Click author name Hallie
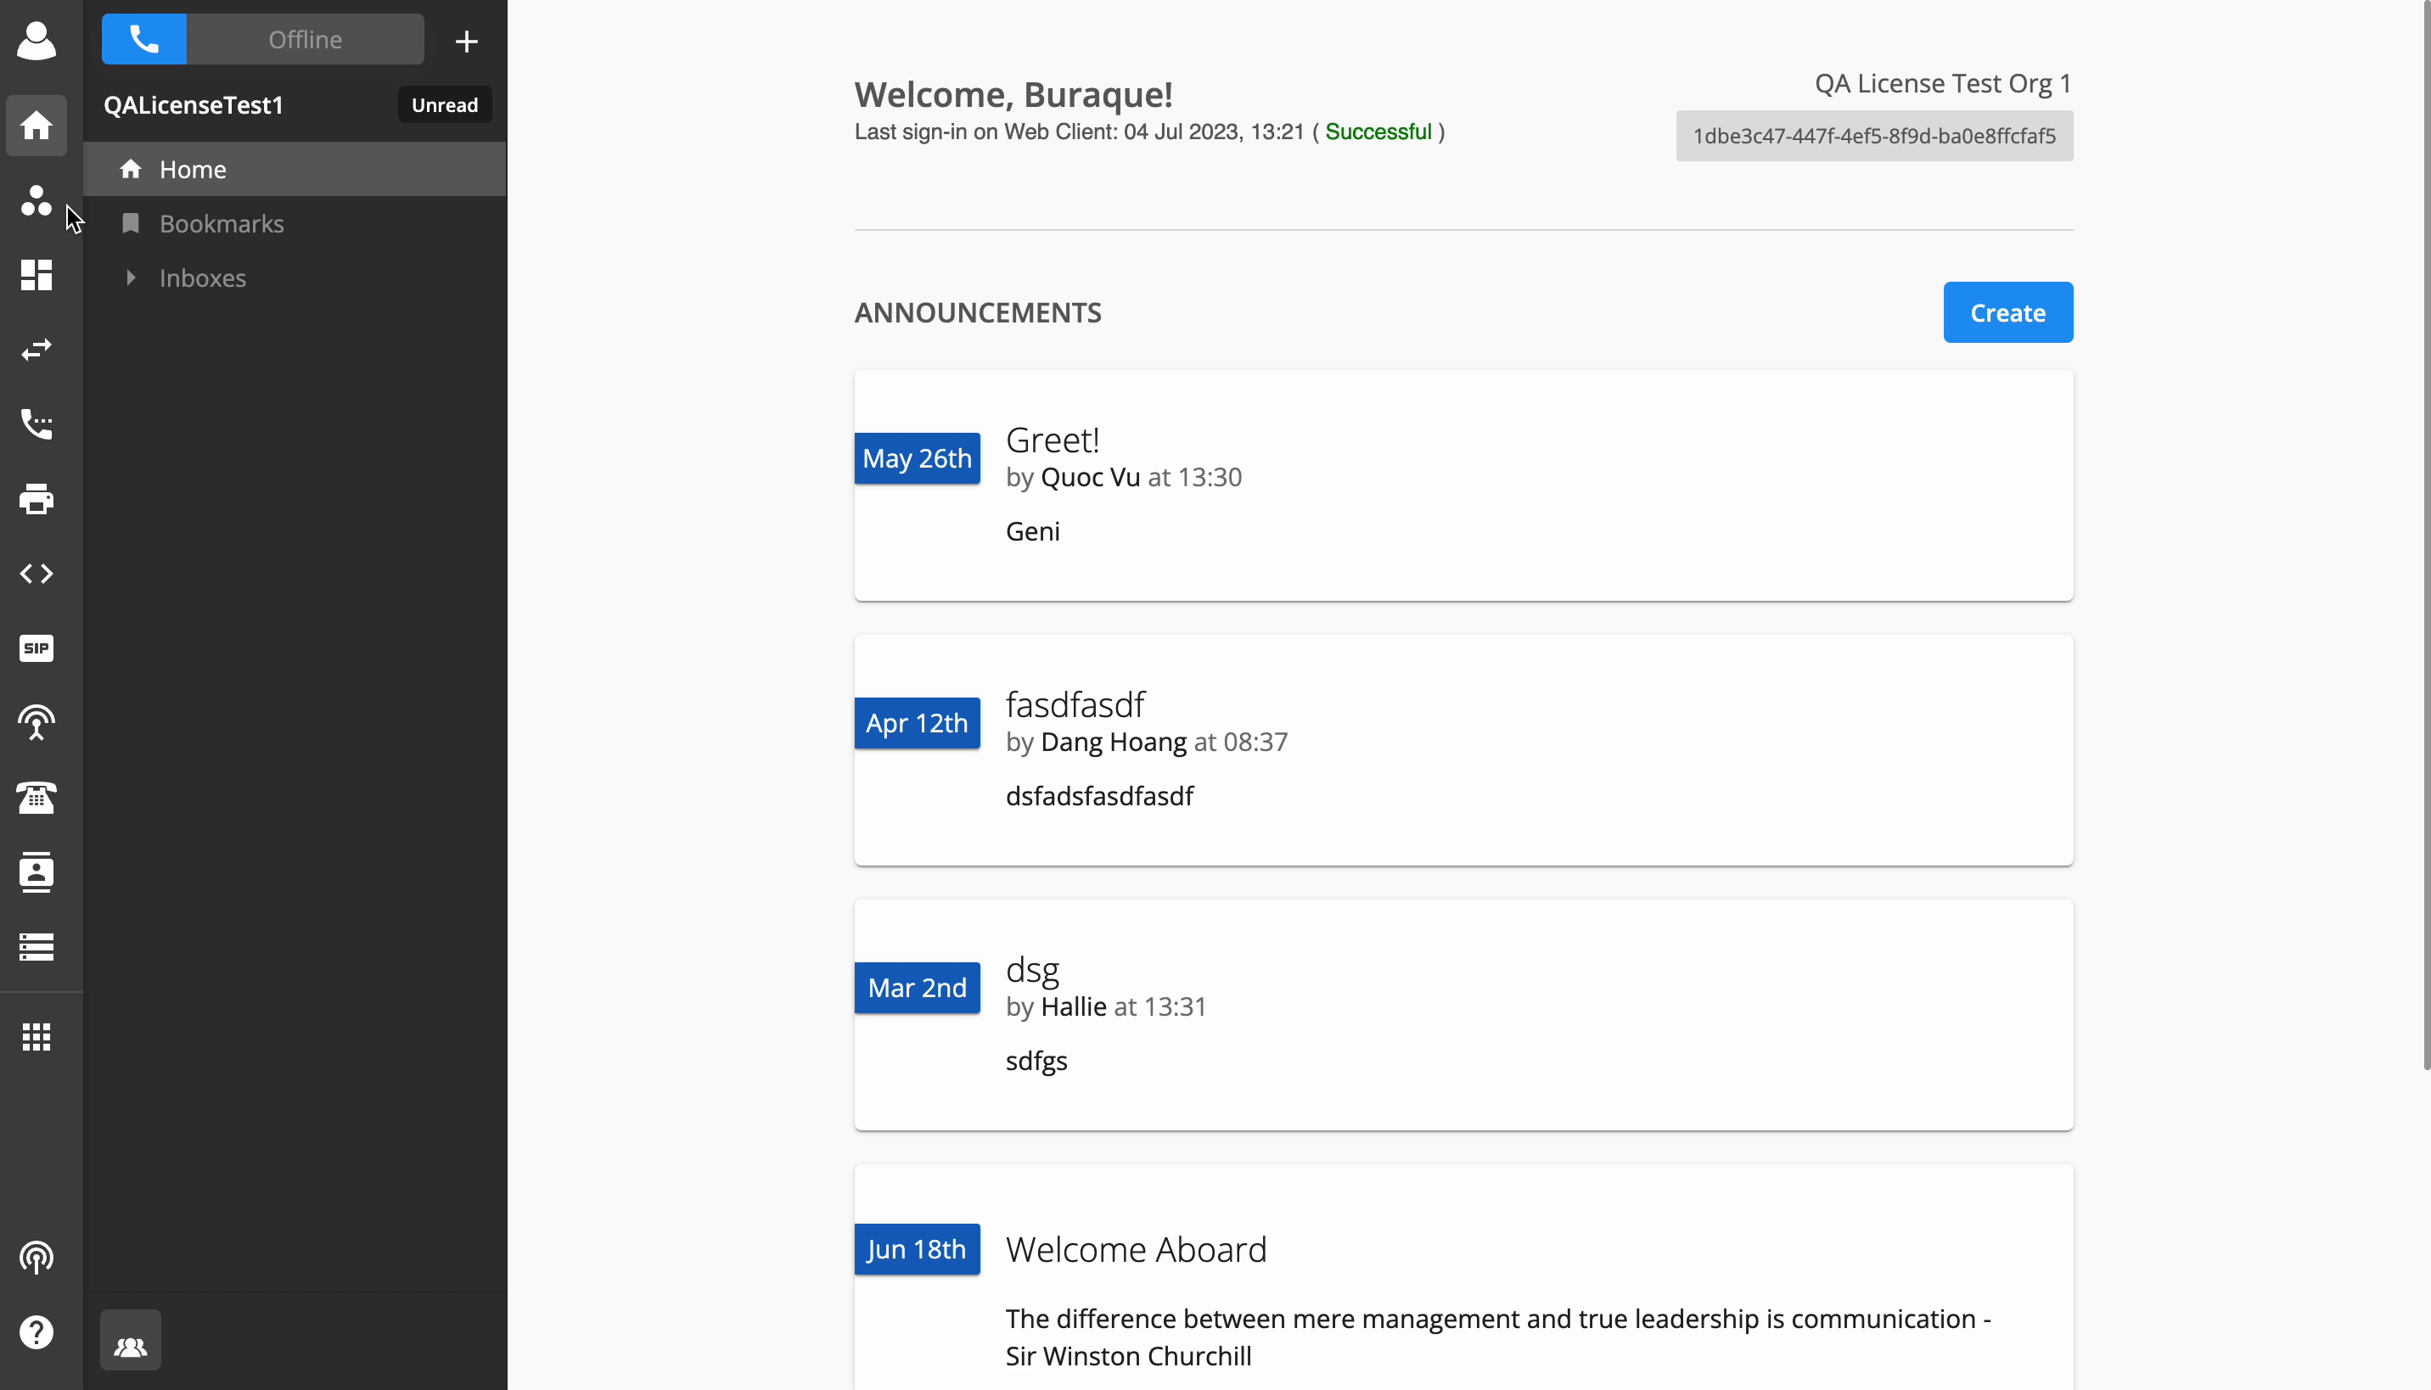Viewport: 2431px width, 1390px height. (1073, 1006)
